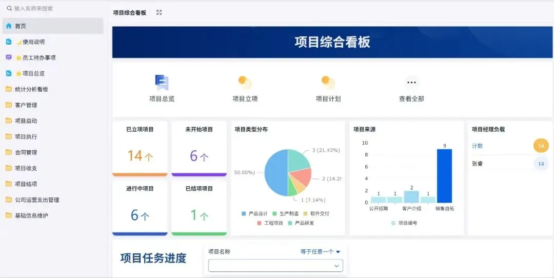The image size is (554, 278).
Task: Click the purple icon beside 员工待办事项
Action: click(9, 57)
